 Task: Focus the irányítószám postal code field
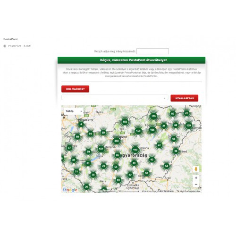pos(153,51)
